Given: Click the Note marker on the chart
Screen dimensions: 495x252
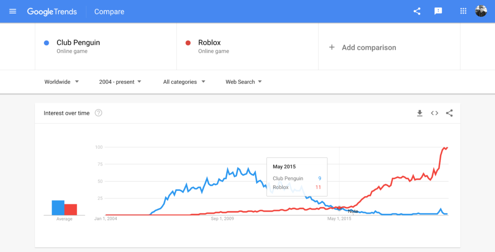Looking at the screenshot, I should click(x=353, y=212).
